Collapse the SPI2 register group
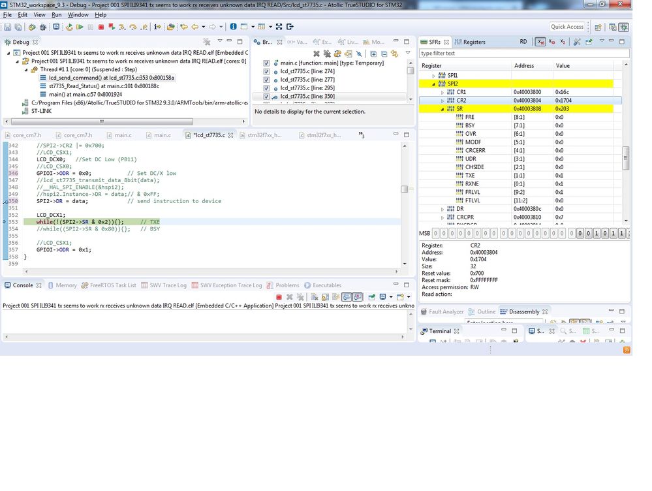The image size is (652, 491). (433, 84)
